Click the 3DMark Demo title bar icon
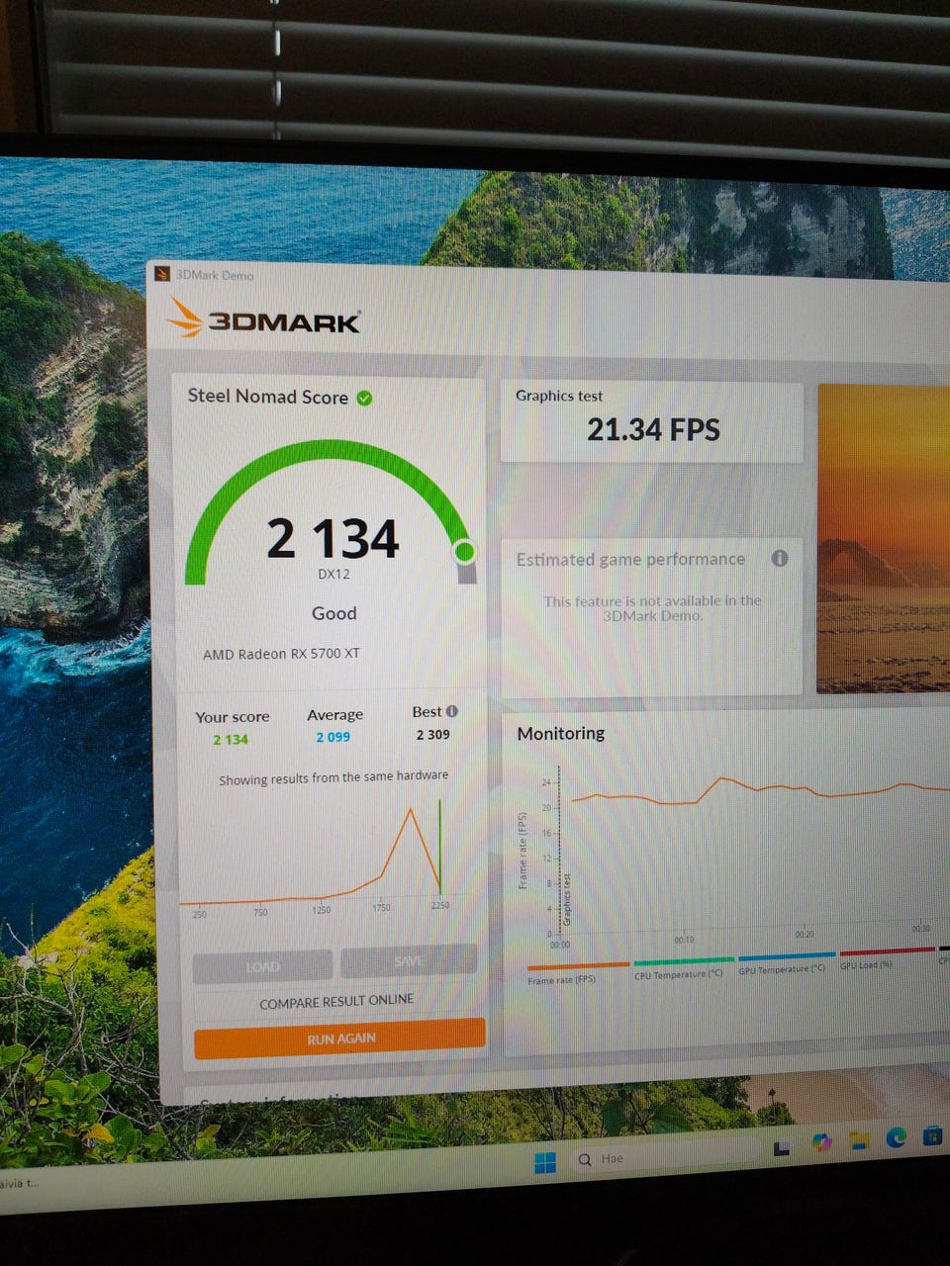 click(x=163, y=274)
